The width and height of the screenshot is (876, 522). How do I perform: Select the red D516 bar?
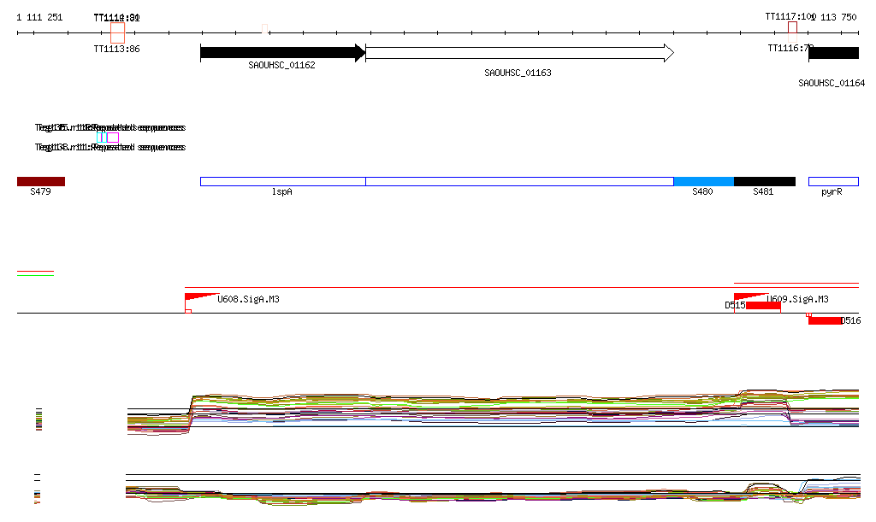(x=825, y=320)
